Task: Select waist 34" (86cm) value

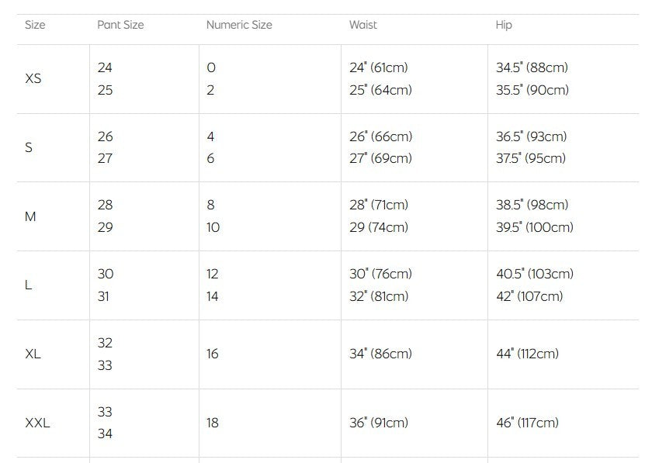Action: click(x=380, y=354)
